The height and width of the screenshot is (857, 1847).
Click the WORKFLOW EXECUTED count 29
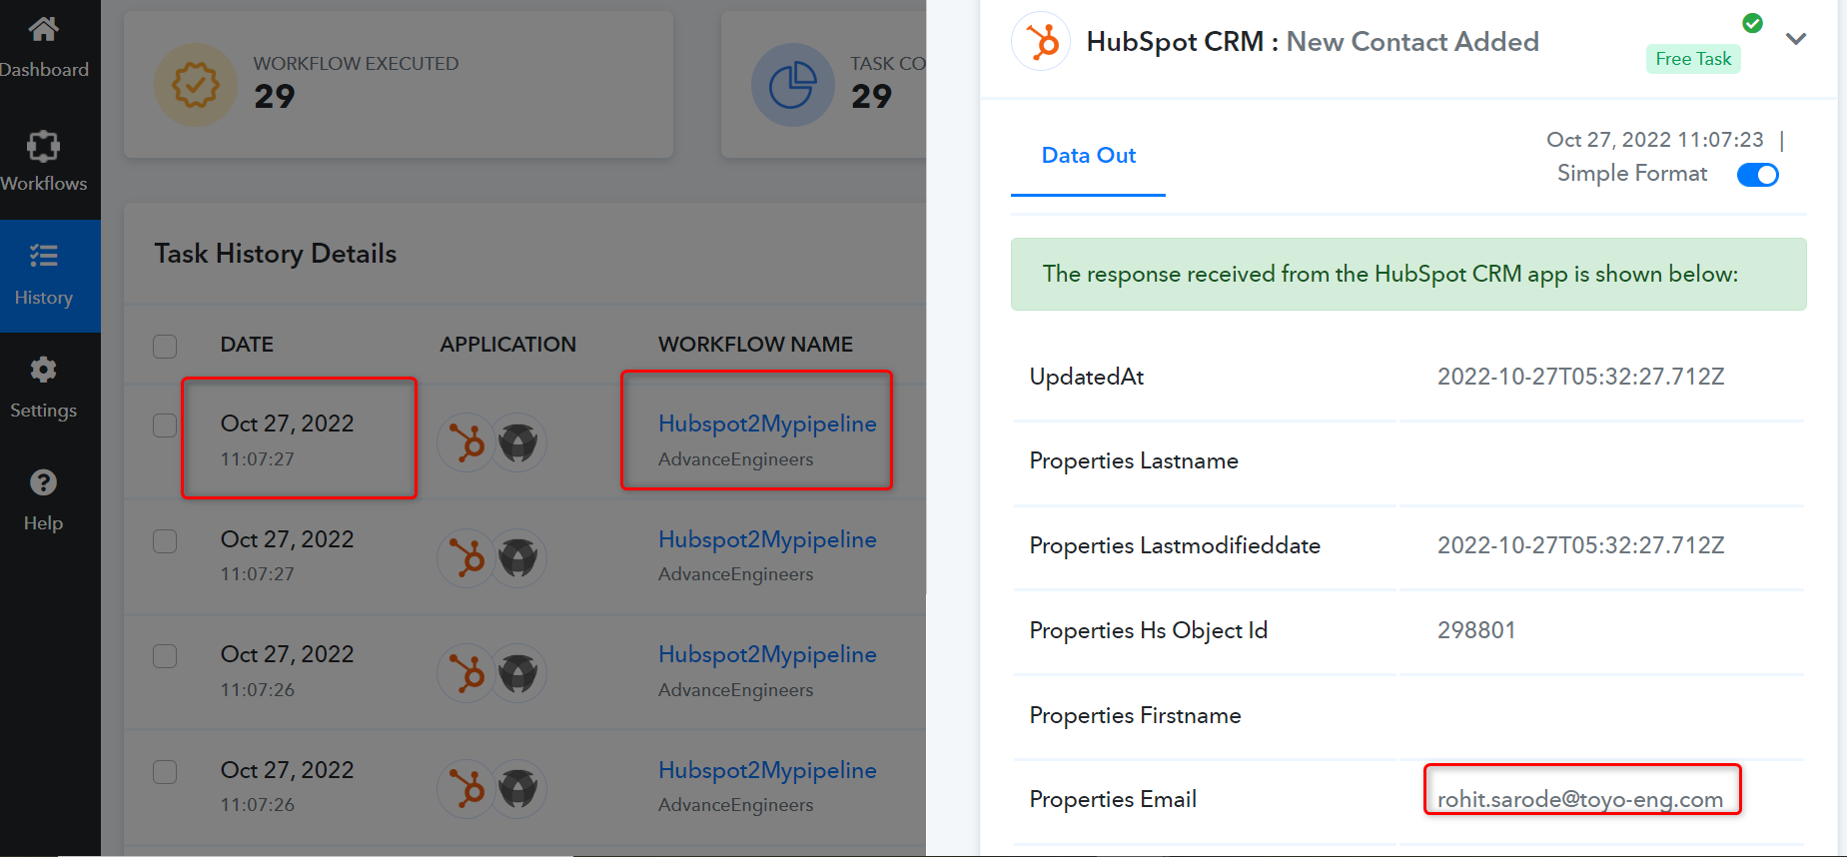coord(275,97)
